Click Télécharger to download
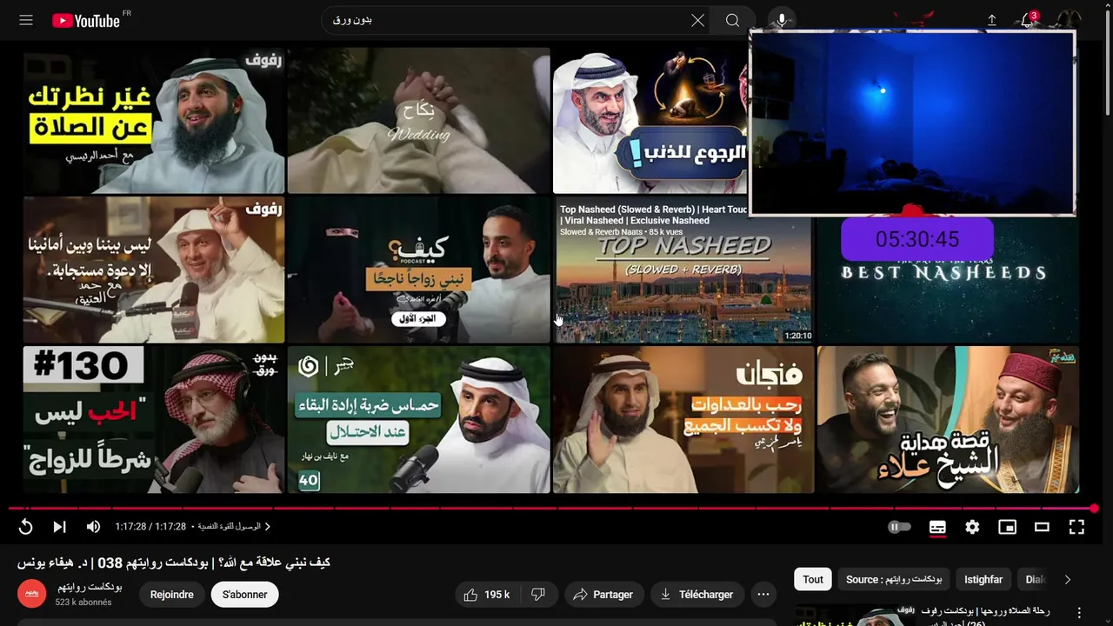Viewport: 1113px width, 626px height. 697,595
